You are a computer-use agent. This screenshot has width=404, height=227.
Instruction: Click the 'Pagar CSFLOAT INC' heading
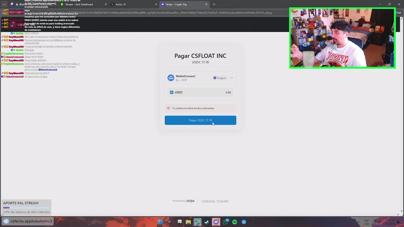click(200, 56)
